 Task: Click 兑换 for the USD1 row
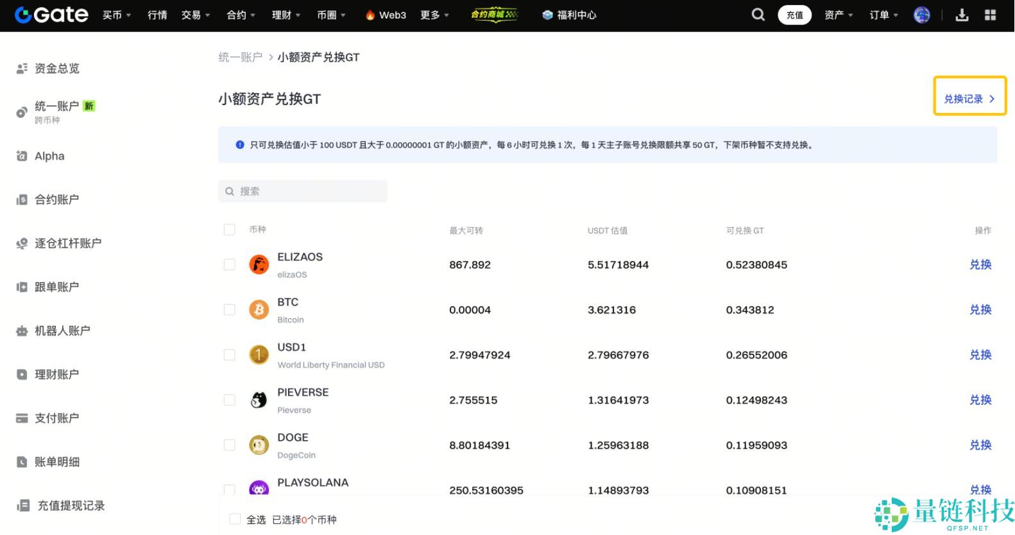980,355
